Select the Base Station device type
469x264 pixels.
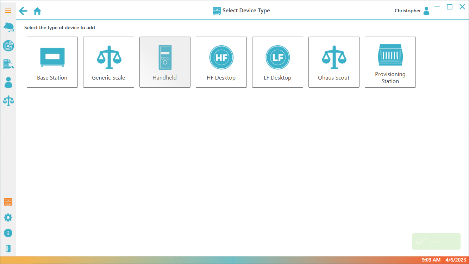(52, 62)
